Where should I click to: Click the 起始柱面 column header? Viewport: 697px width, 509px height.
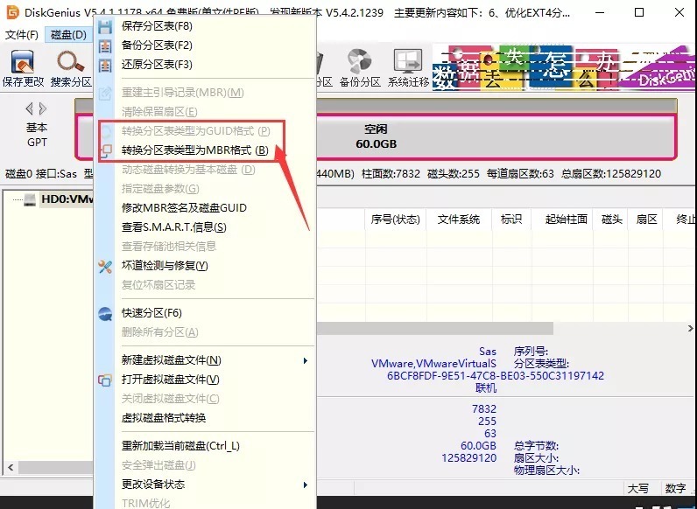click(x=566, y=220)
